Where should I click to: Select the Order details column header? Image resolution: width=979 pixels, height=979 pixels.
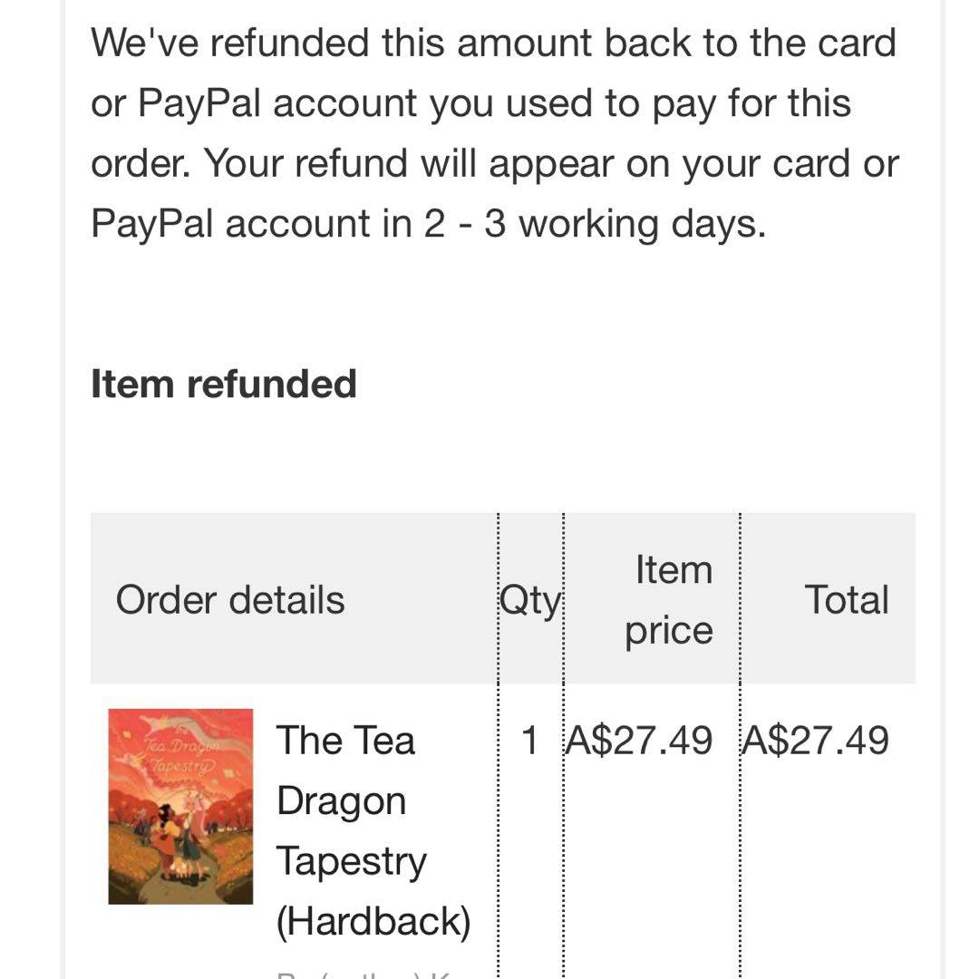pos(230,600)
